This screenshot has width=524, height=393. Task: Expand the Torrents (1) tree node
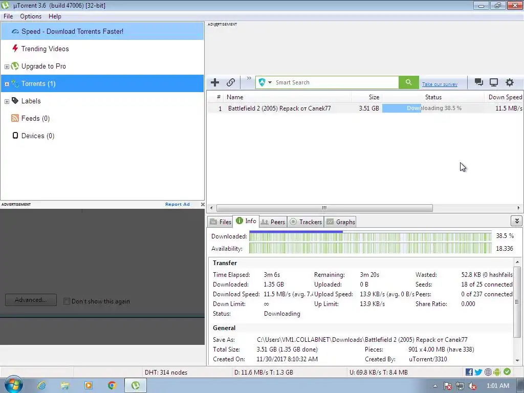[x=7, y=84]
